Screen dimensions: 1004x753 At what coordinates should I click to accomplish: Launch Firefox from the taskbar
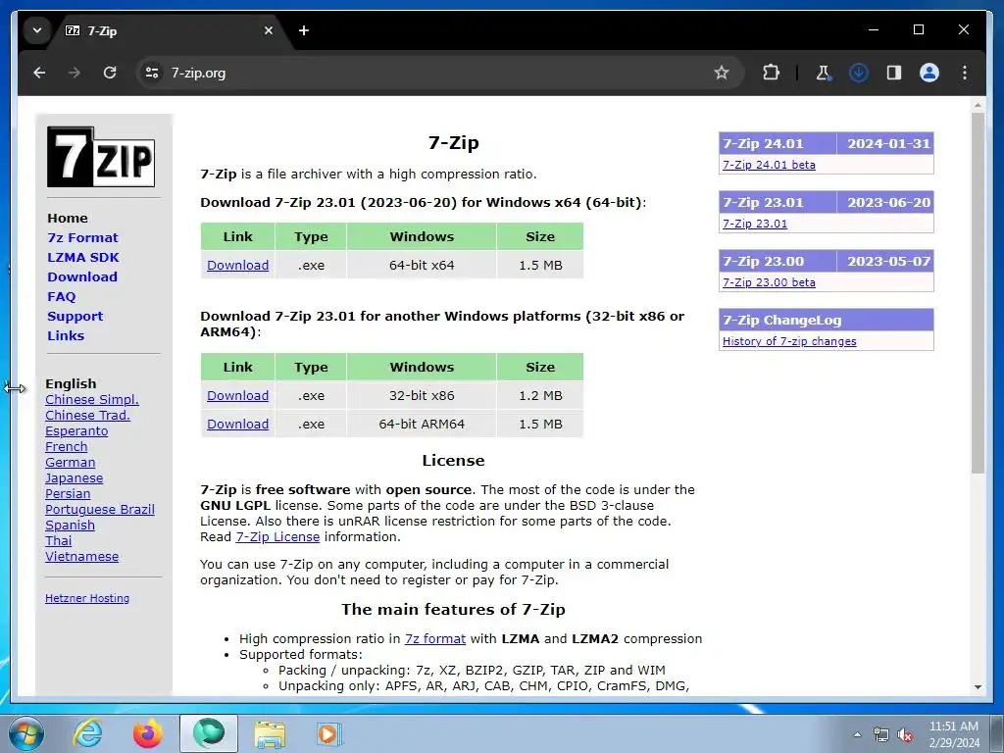[x=148, y=733]
